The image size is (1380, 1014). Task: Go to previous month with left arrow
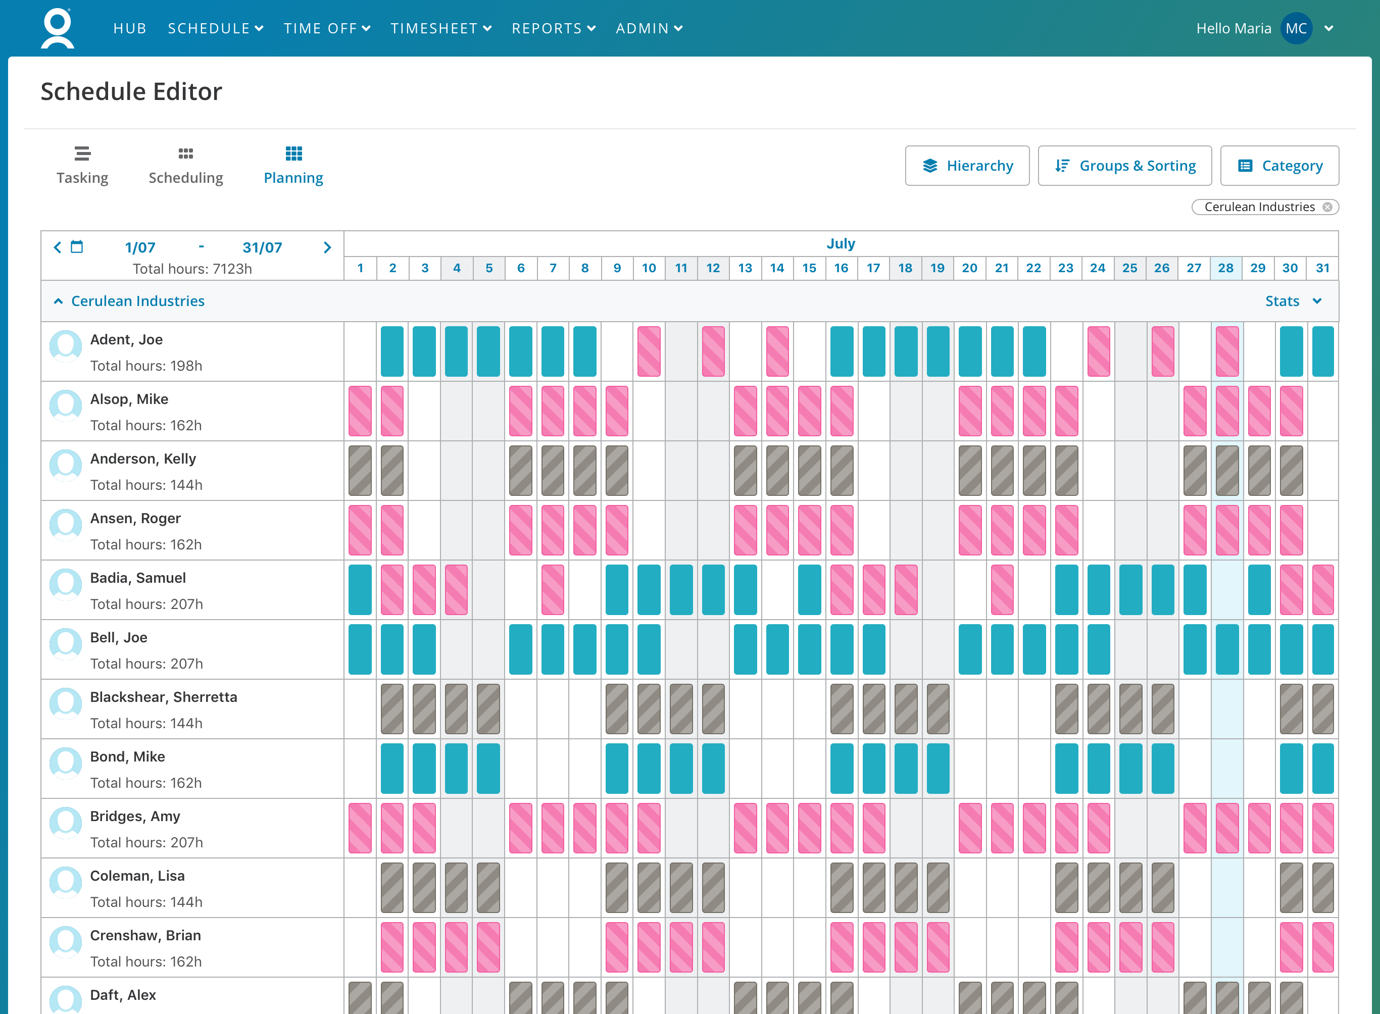(x=58, y=247)
